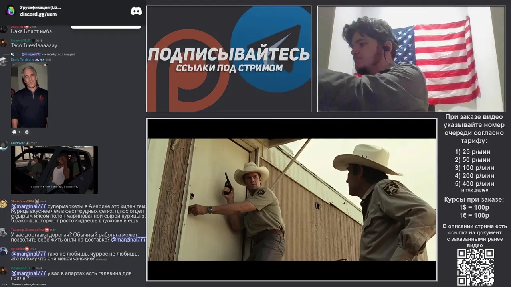This screenshot has height=287, width=511.
Task: Click the typing indicator 'Summer и saturn_dc печатают'
Action: pos(30,285)
